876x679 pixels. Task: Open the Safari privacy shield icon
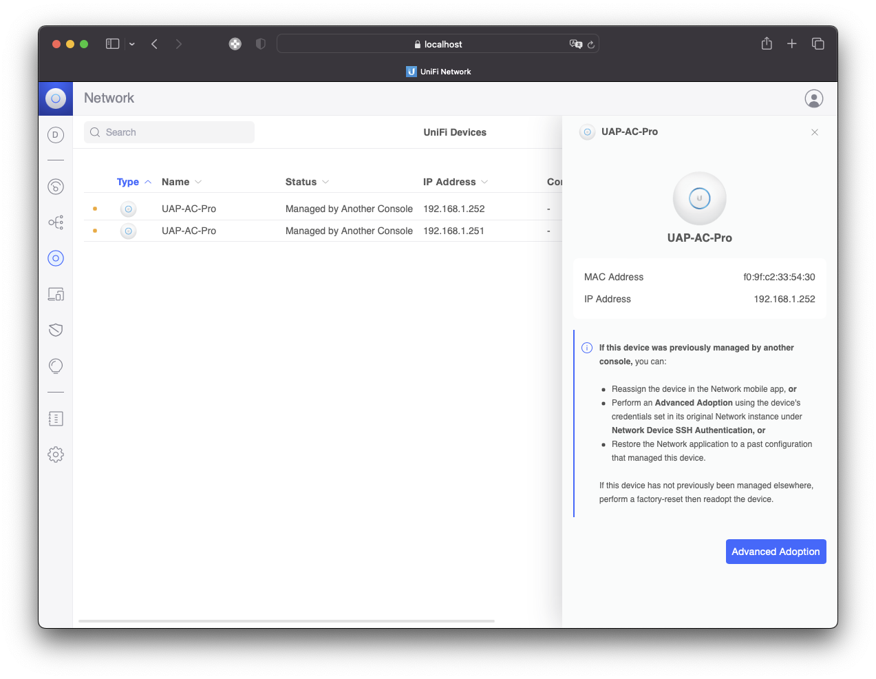(261, 44)
